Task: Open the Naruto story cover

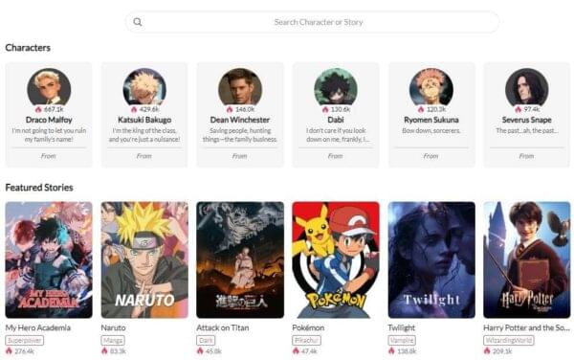Action: tap(144, 259)
